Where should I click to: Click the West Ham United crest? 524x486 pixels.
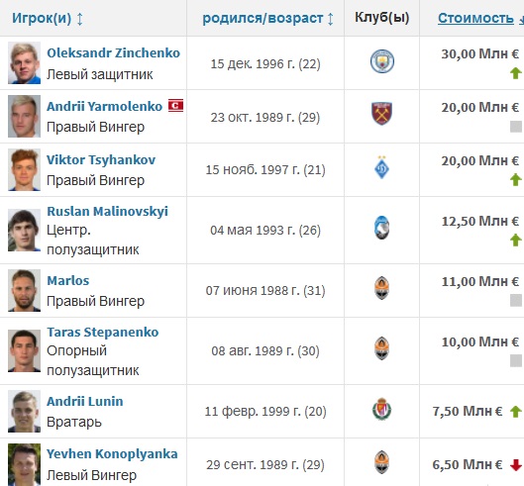[382, 114]
